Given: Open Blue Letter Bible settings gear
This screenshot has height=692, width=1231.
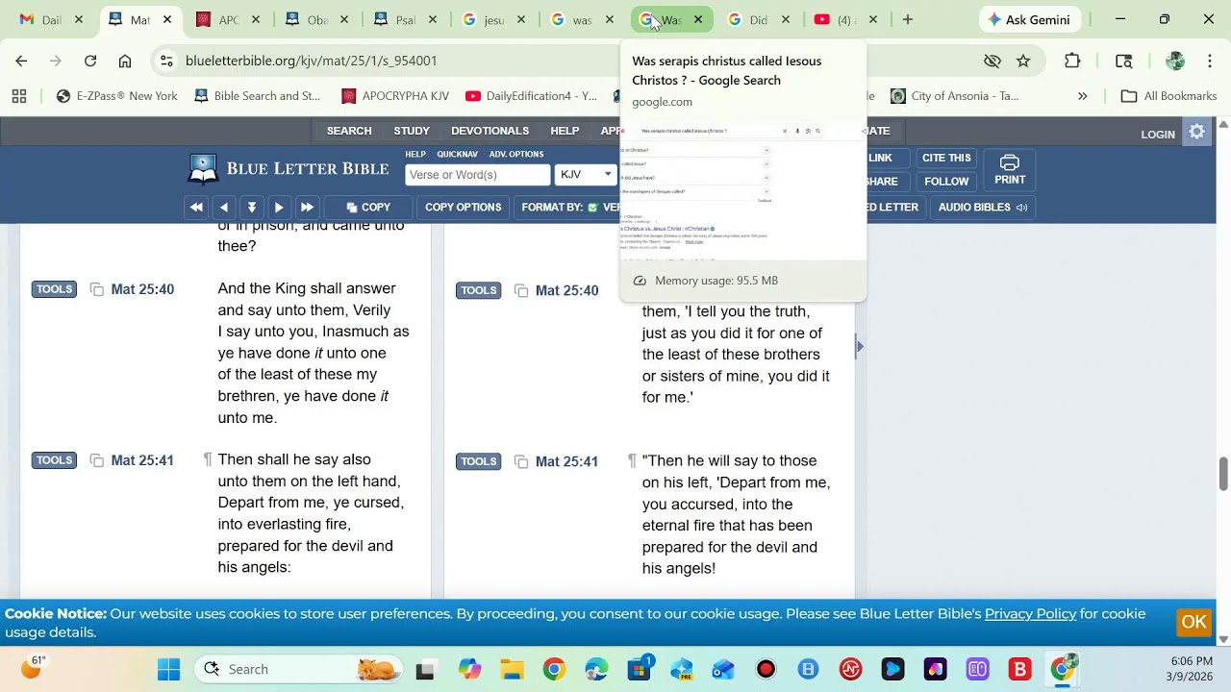Looking at the screenshot, I should [1197, 133].
